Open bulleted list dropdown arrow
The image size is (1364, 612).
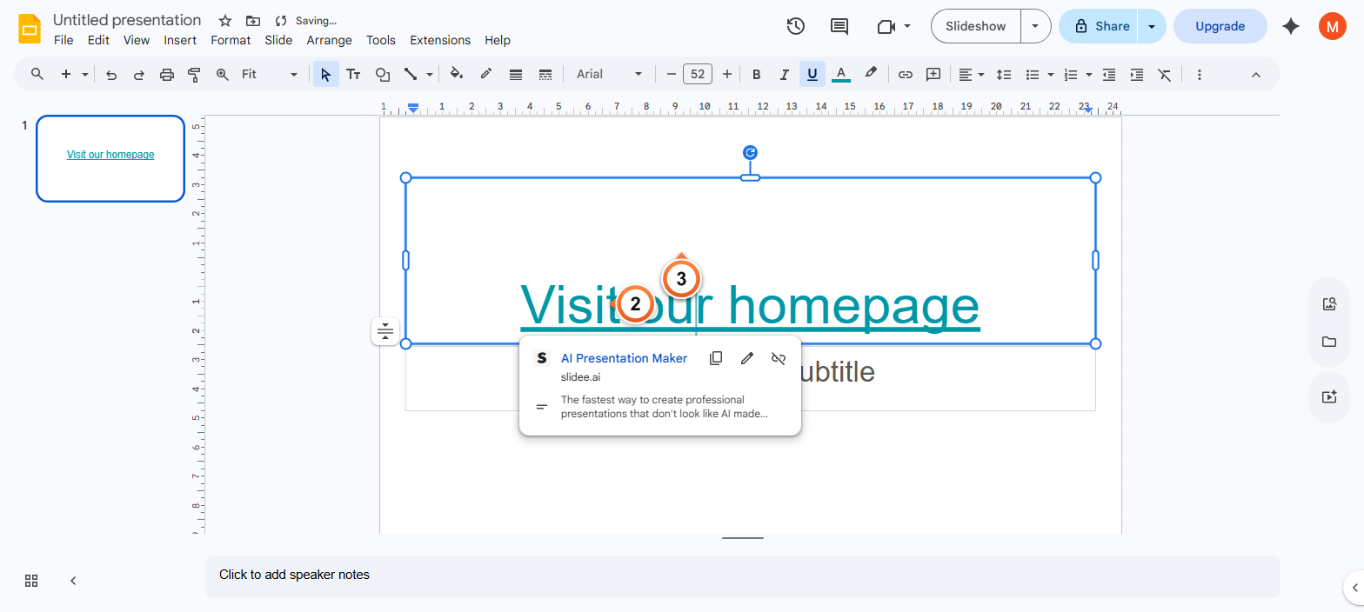coord(1051,75)
